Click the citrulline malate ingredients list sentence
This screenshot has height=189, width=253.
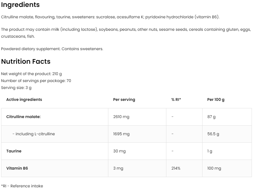[x=110, y=17]
